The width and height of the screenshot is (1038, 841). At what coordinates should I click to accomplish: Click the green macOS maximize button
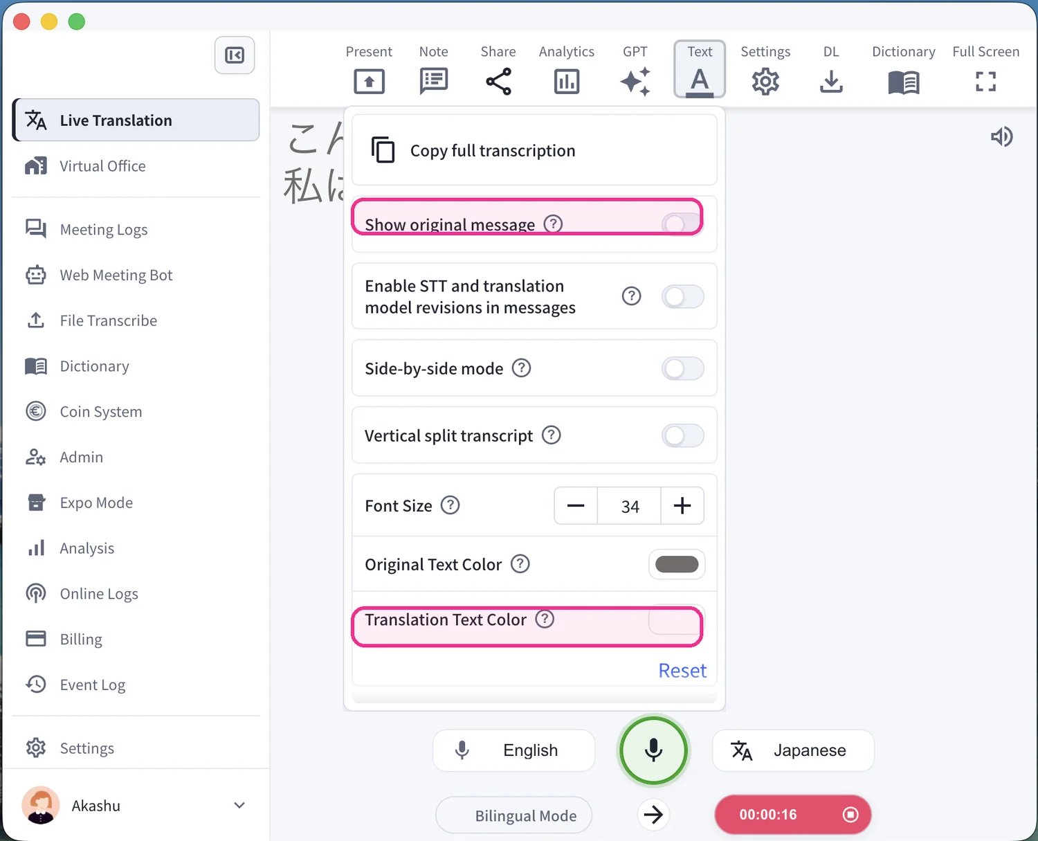coord(77,21)
